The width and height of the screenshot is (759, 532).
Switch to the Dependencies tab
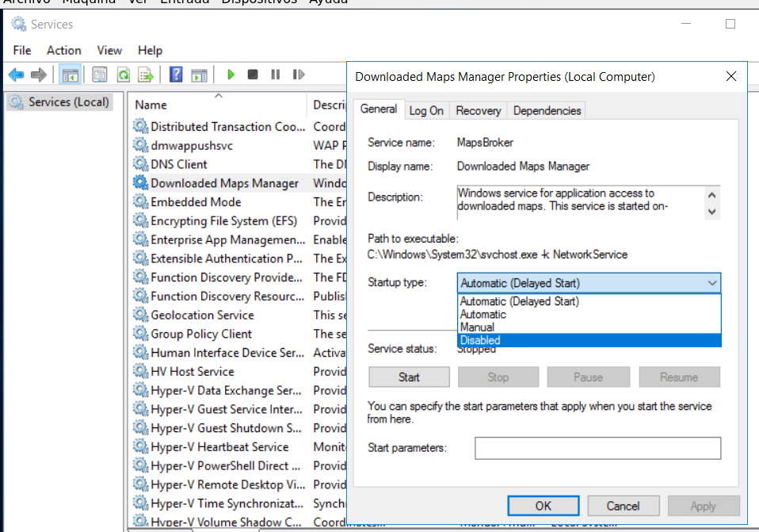[x=547, y=111]
